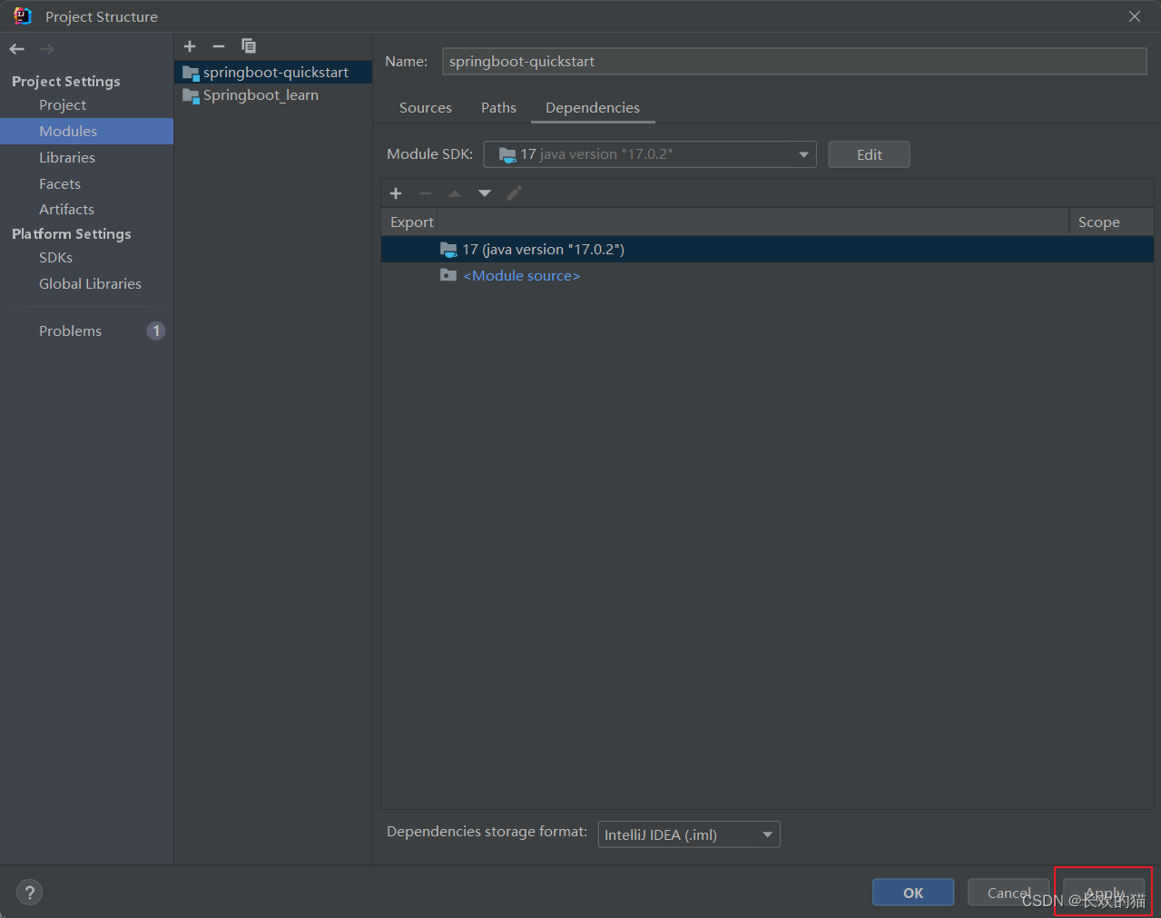
Task: Click Edit button next to Module SDK
Action: click(x=869, y=154)
